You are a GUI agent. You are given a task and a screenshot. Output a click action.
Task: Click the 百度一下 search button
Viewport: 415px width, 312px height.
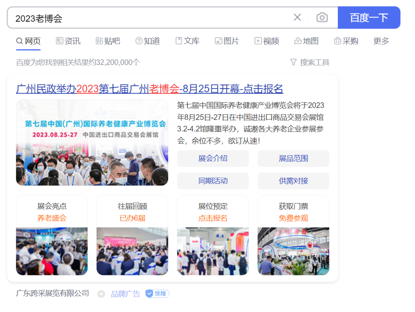click(369, 17)
